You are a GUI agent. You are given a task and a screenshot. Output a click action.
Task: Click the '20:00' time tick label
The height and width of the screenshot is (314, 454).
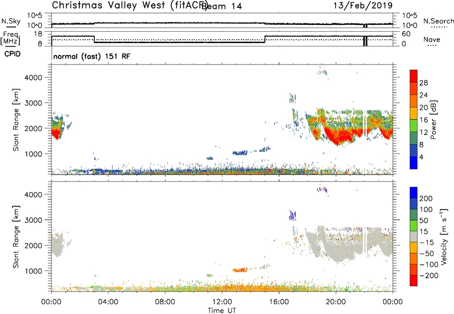pyautogui.click(x=336, y=302)
